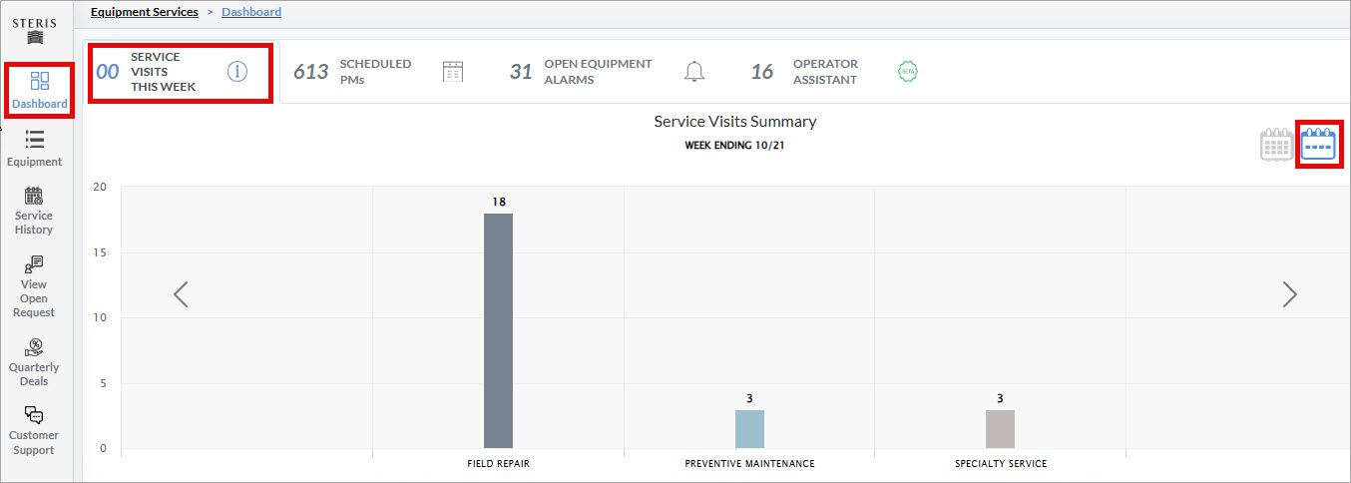The image size is (1351, 483).
Task: Click the Quarterly Deals sidebar label
Action: 34,374
